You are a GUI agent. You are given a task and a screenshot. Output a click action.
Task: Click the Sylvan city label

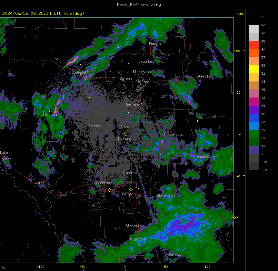pos(126,79)
